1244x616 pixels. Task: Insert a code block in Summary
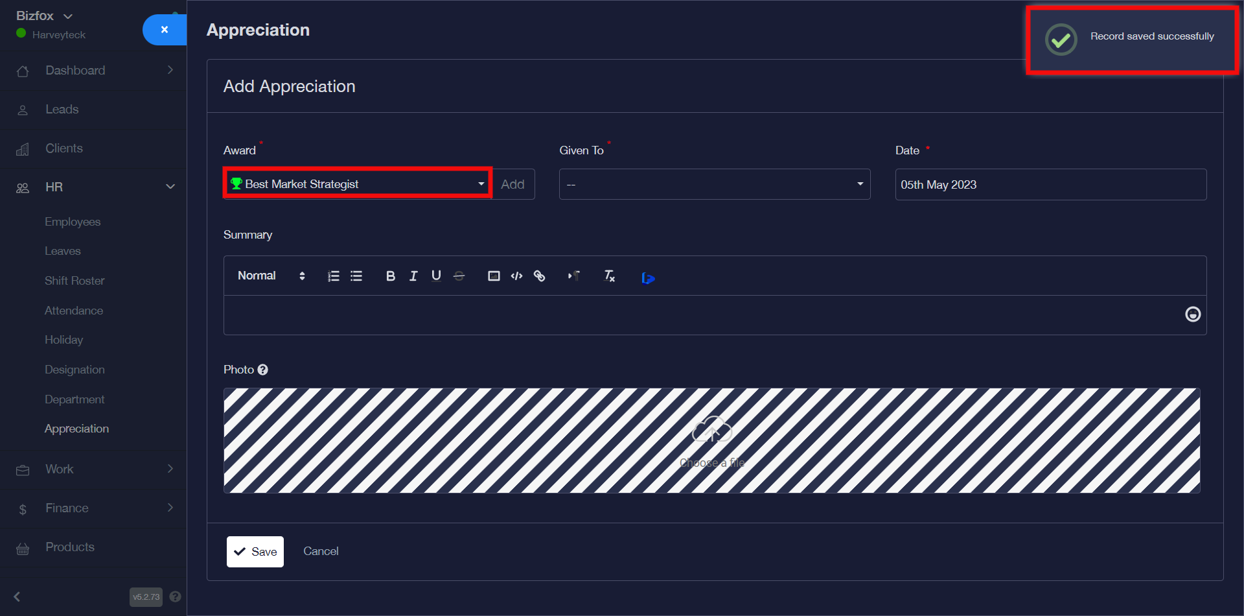tap(516, 276)
